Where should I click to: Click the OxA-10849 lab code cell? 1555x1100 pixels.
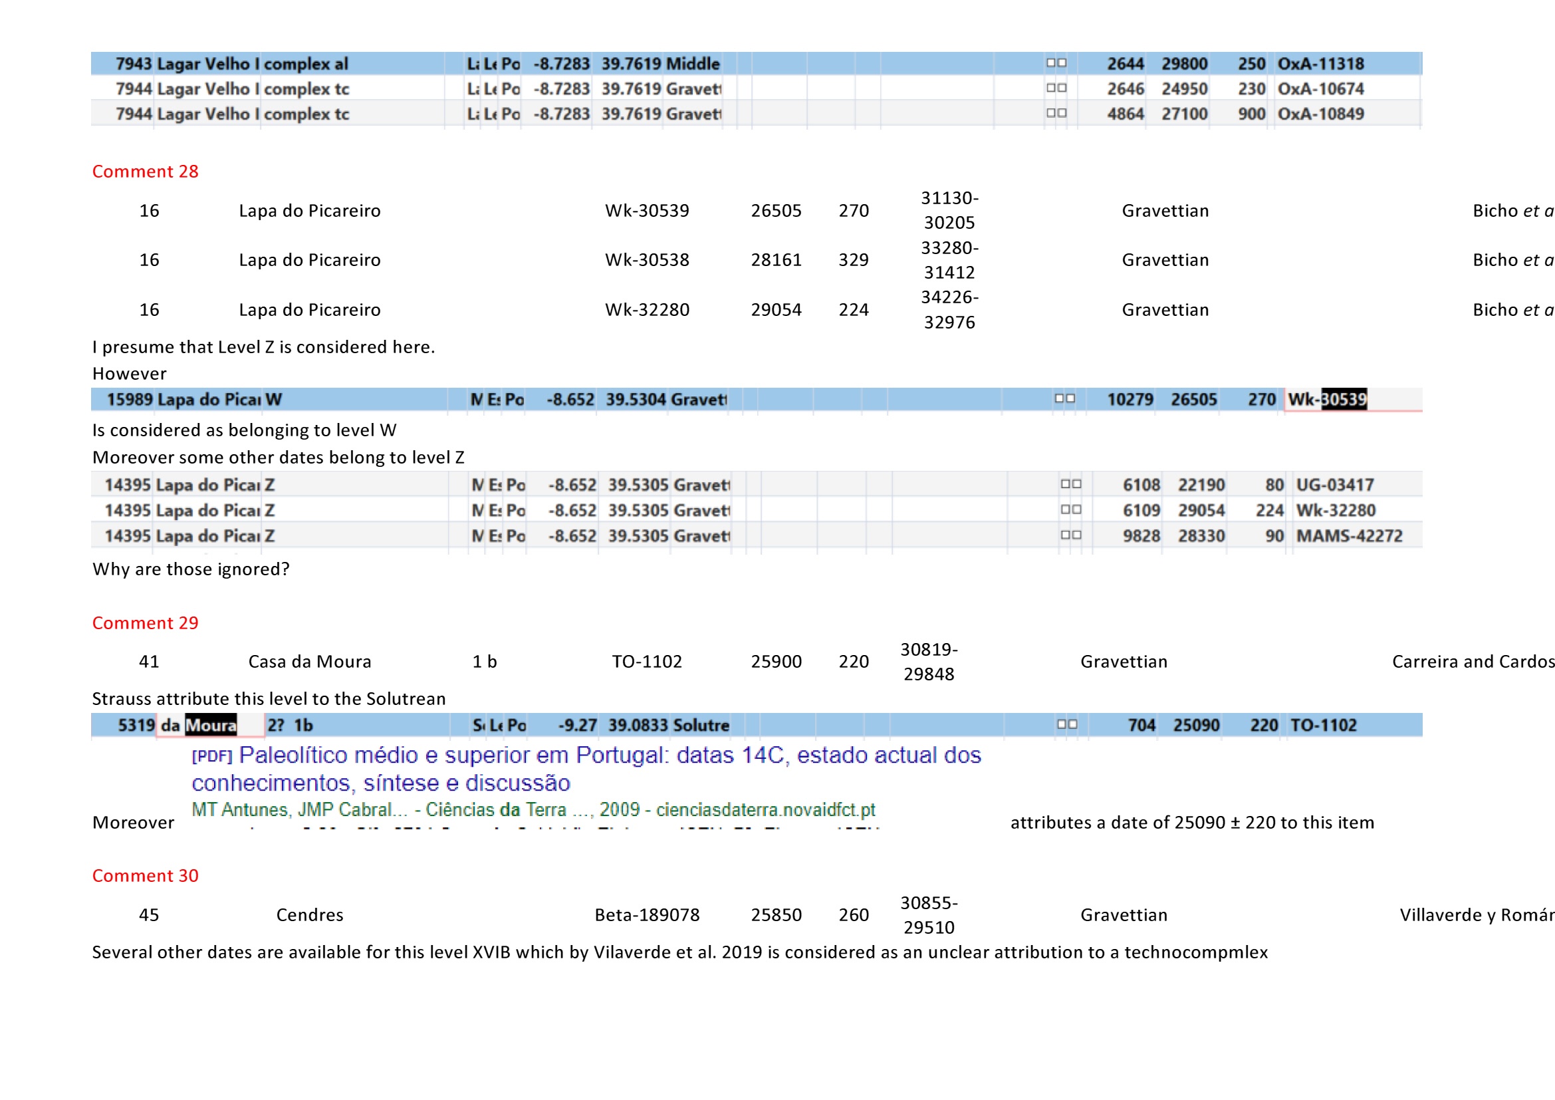click(x=1320, y=114)
